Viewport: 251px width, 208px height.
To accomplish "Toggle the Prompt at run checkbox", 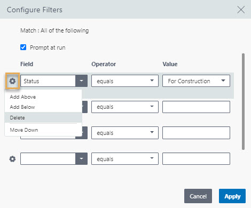I will pyautogui.click(x=23, y=47).
